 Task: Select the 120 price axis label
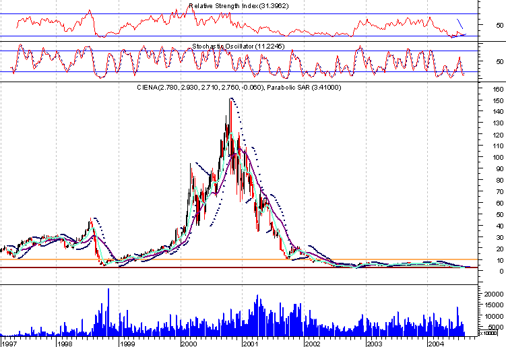tap(498, 135)
